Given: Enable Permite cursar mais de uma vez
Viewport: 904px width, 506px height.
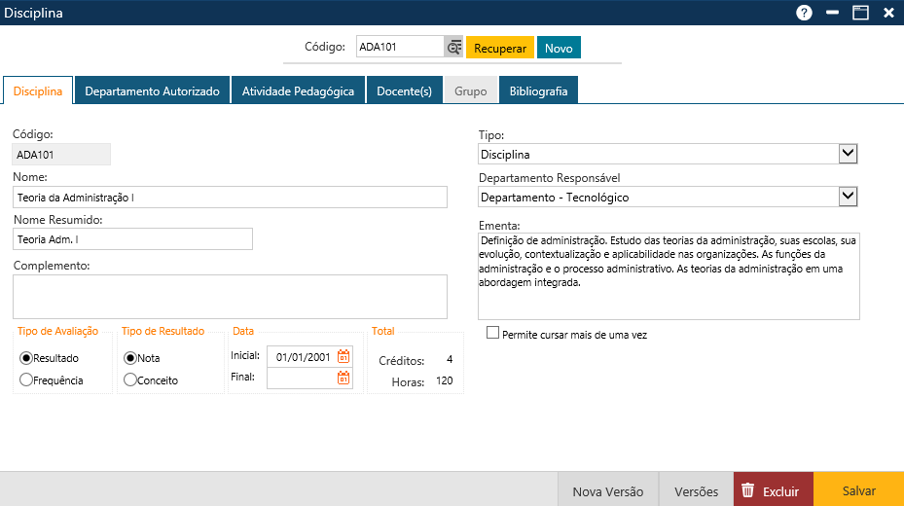Looking at the screenshot, I should pyautogui.click(x=493, y=334).
